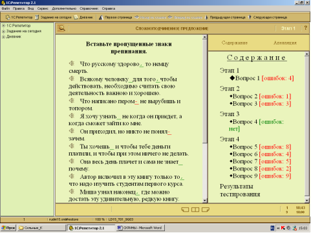
Task: Click the red K tray icon
Action: [x=283, y=228]
